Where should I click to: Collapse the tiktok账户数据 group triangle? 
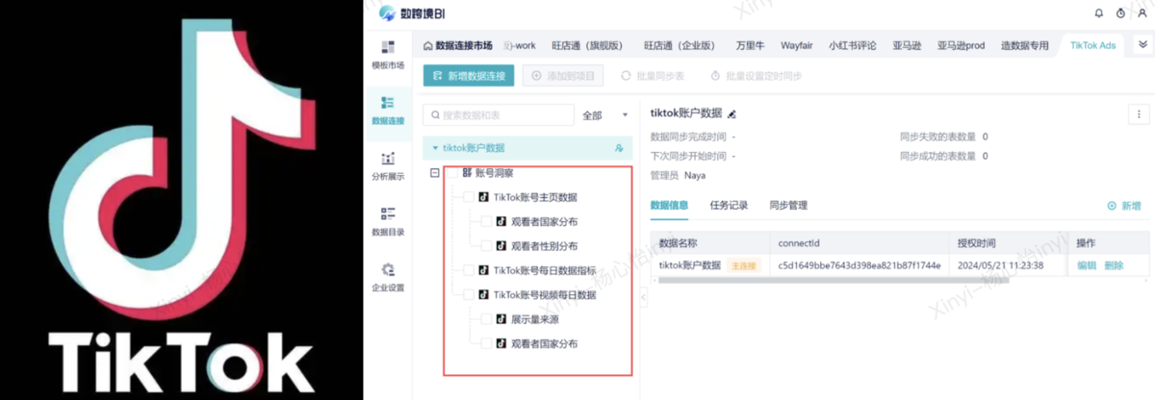(x=435, y=148)
